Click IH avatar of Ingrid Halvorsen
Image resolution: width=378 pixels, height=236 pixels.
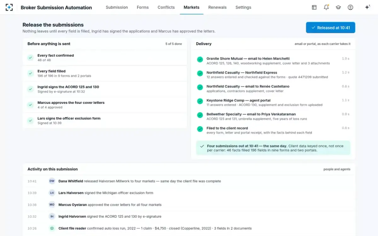pos(52,216)
